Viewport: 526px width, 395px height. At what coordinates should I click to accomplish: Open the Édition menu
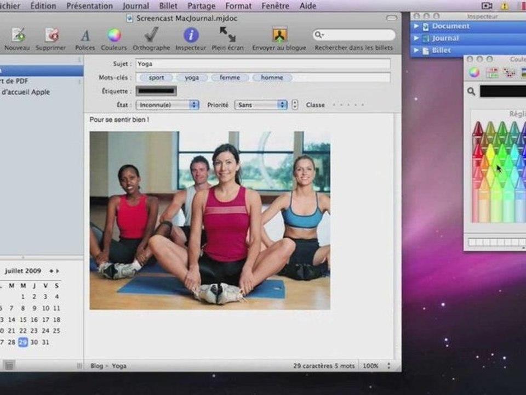click(x=43, y=5)
